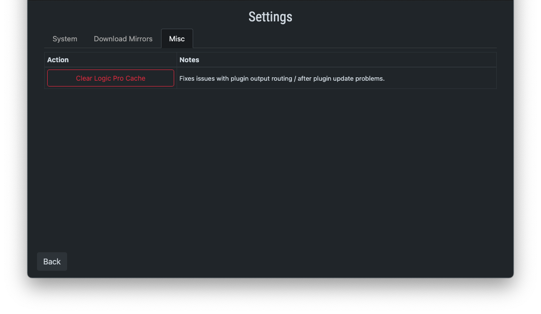
Task: Go back using the Back button
Action: (x=52, y=262)
